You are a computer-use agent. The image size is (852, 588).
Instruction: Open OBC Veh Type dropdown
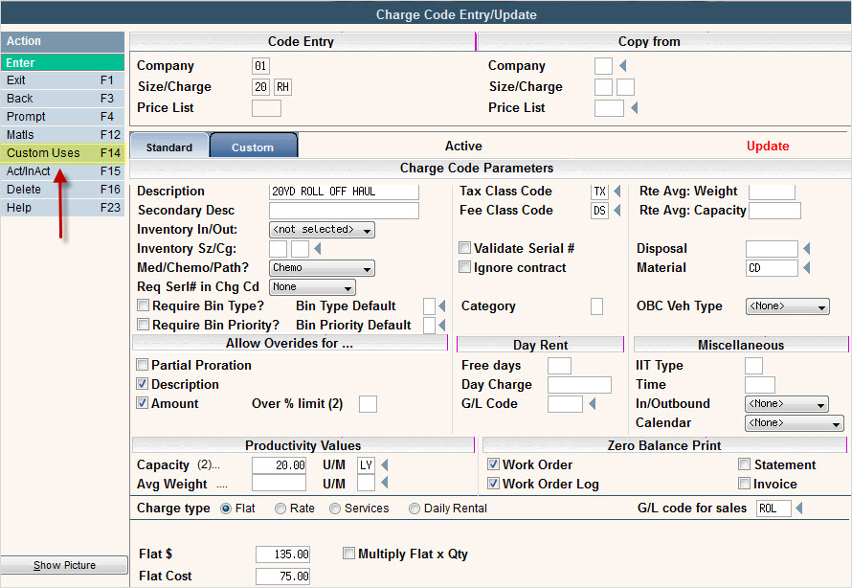tap(787, 306)
